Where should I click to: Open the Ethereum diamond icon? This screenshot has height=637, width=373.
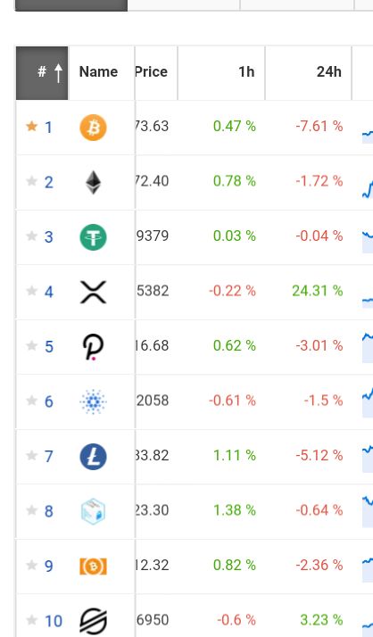coord(93,182)
